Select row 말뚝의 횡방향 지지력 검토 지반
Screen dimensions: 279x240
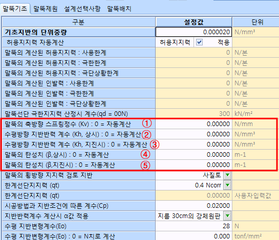(78, 175)
